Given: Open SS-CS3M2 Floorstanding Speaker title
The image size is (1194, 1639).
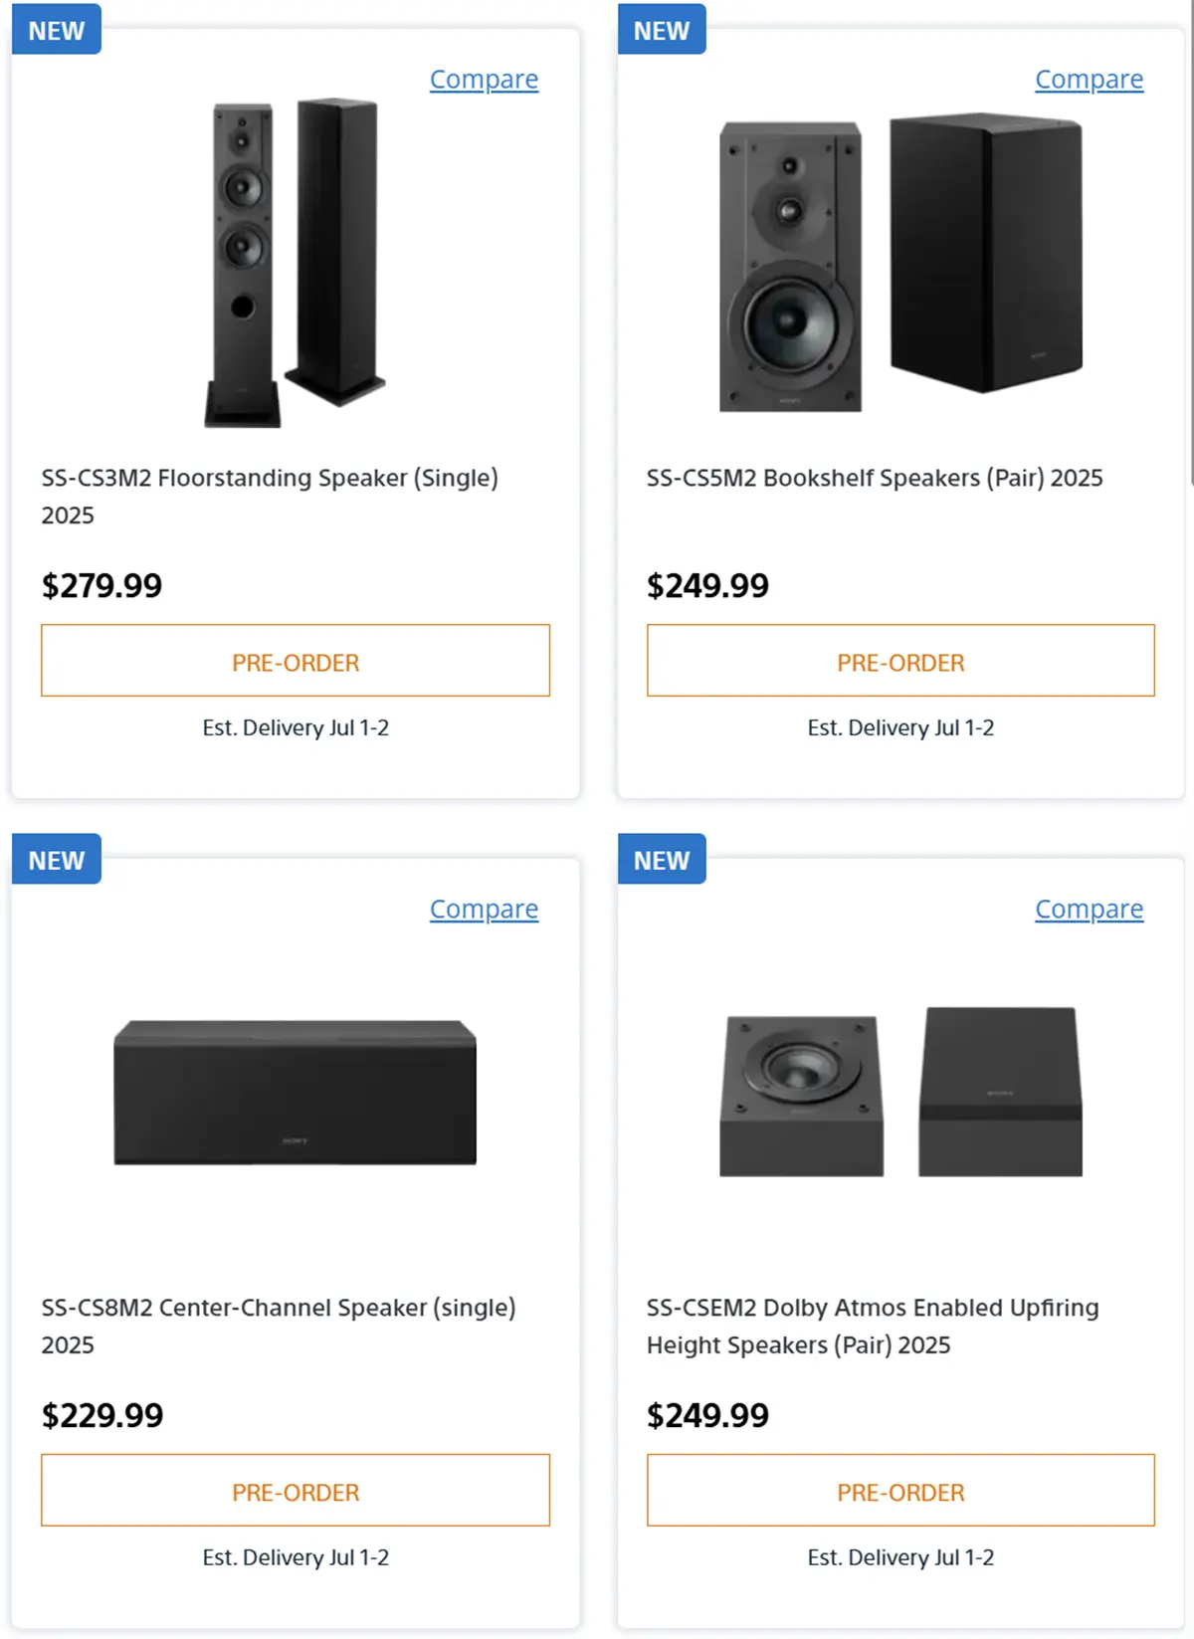Looking at the screenshot, I should pyautogui.click(x=270, y=497).
